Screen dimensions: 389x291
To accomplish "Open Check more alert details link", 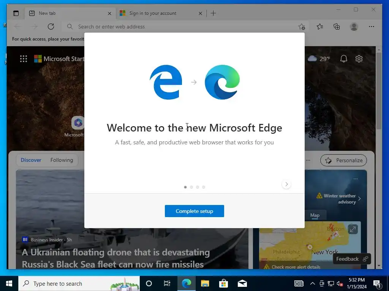I will point(296,267).
